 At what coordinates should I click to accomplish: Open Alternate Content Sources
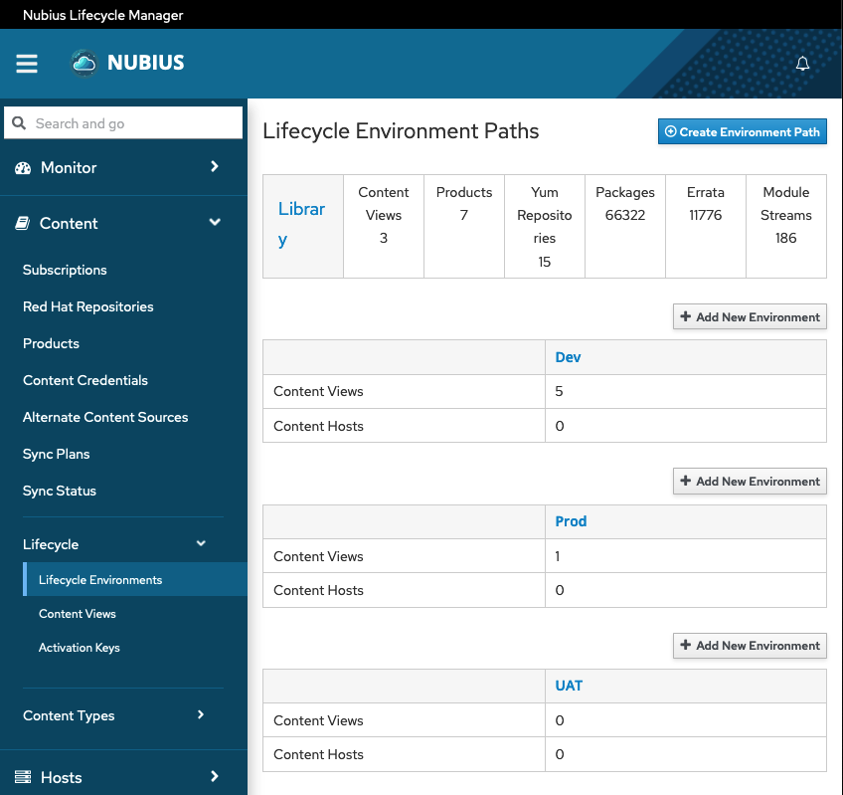pos(105,417)
